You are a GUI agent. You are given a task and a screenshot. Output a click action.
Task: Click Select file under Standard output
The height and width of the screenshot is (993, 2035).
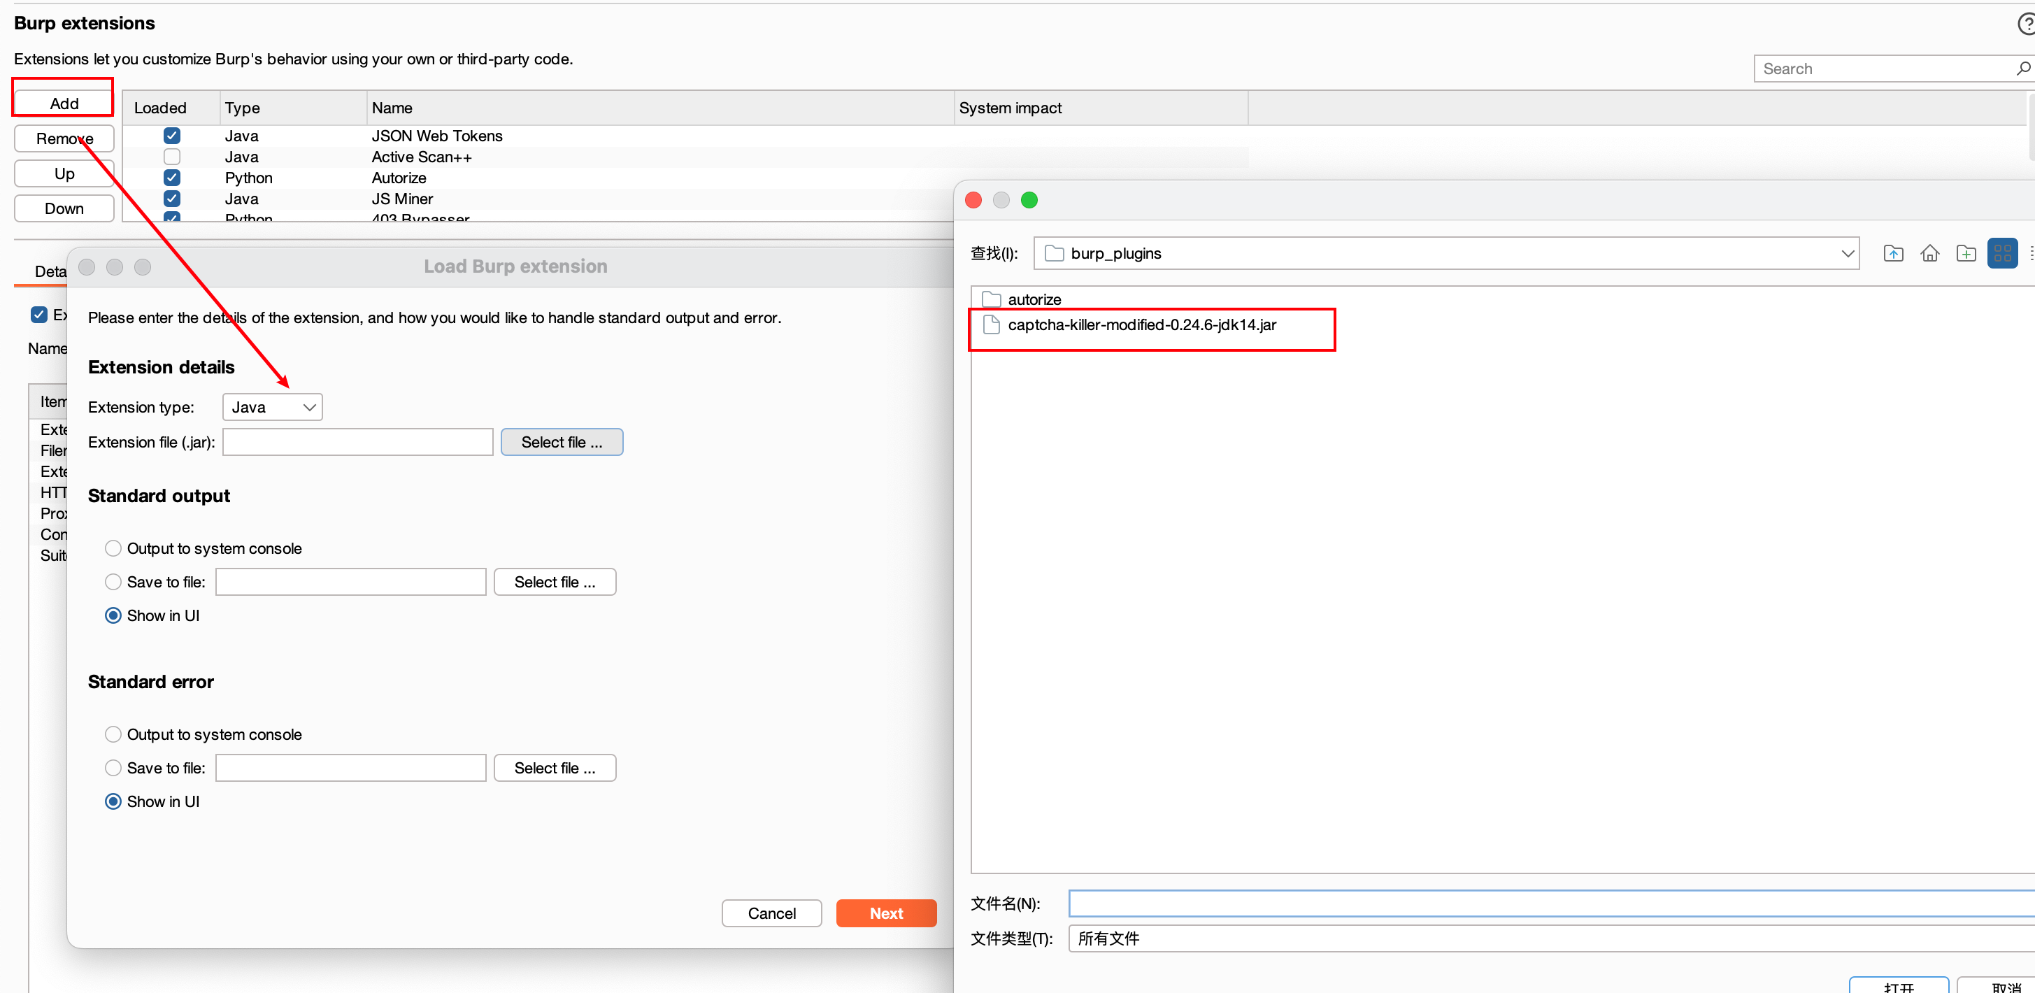(x=555, y=583)
